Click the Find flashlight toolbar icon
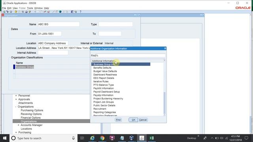The height and width of the screenshot is (142, 253). point(8,11)
